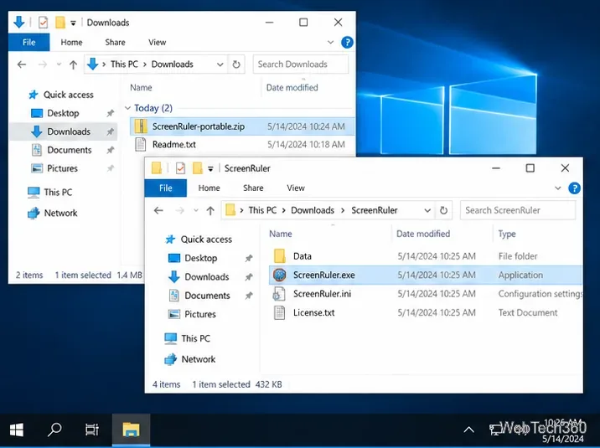Click 'Text Document' type of License.txt
Image resolution: width=600 pixels, height=448 pixels.
[528, 312]
